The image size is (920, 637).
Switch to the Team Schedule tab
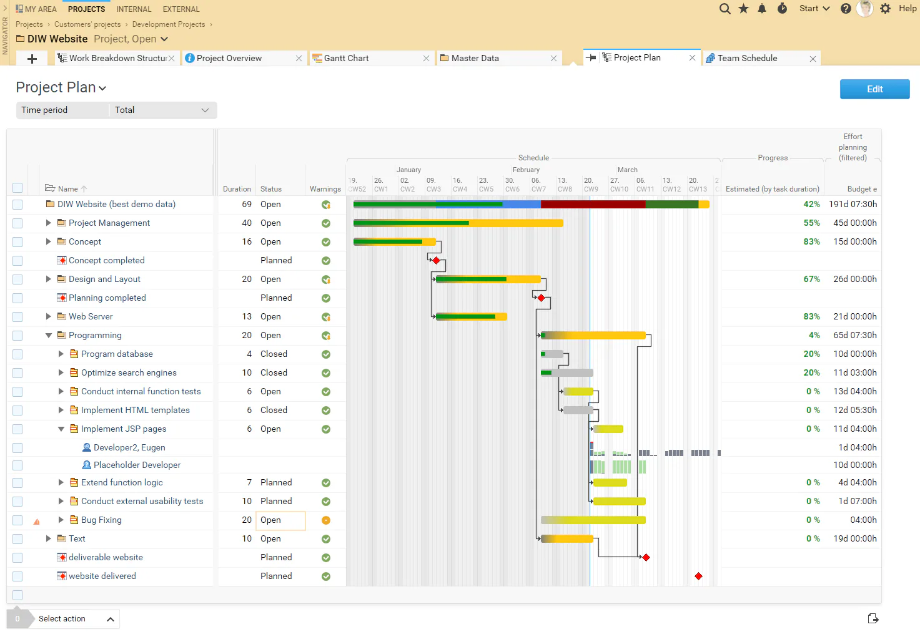(760, 58)
